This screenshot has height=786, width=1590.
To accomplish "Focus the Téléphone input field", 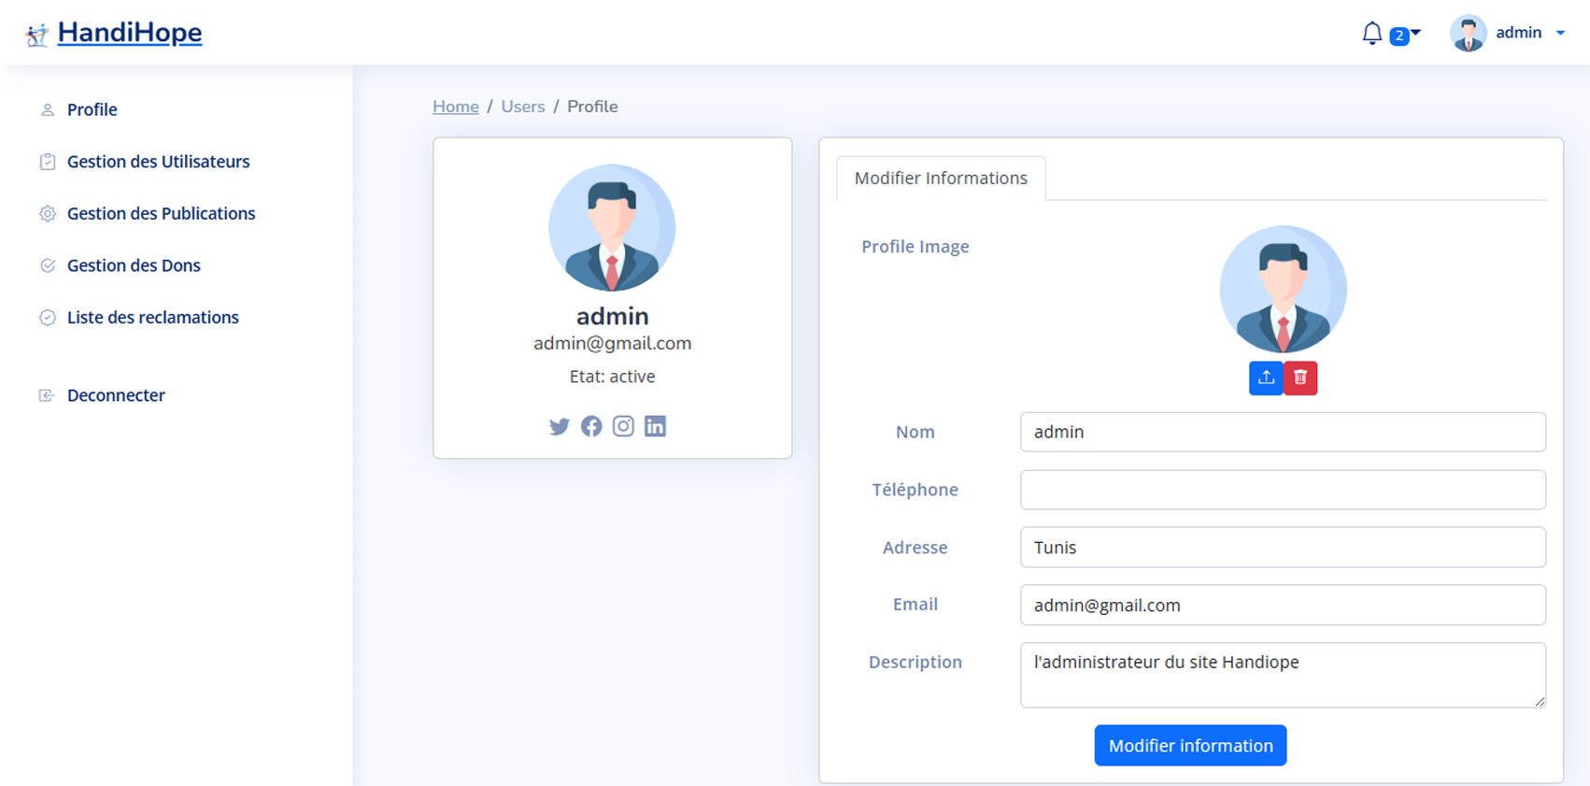I will 1283,490.
